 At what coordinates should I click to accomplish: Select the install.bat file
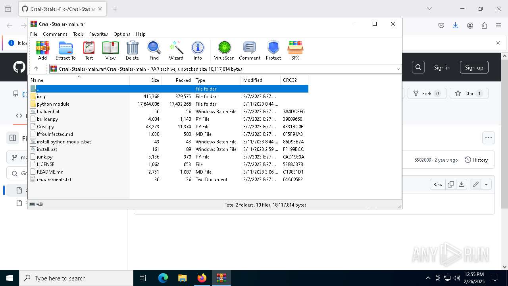coord(169,149)
